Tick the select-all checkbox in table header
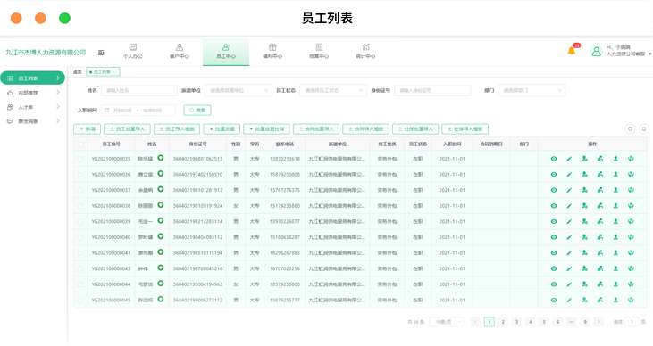 pyautogui.click(x=80, y=144)
